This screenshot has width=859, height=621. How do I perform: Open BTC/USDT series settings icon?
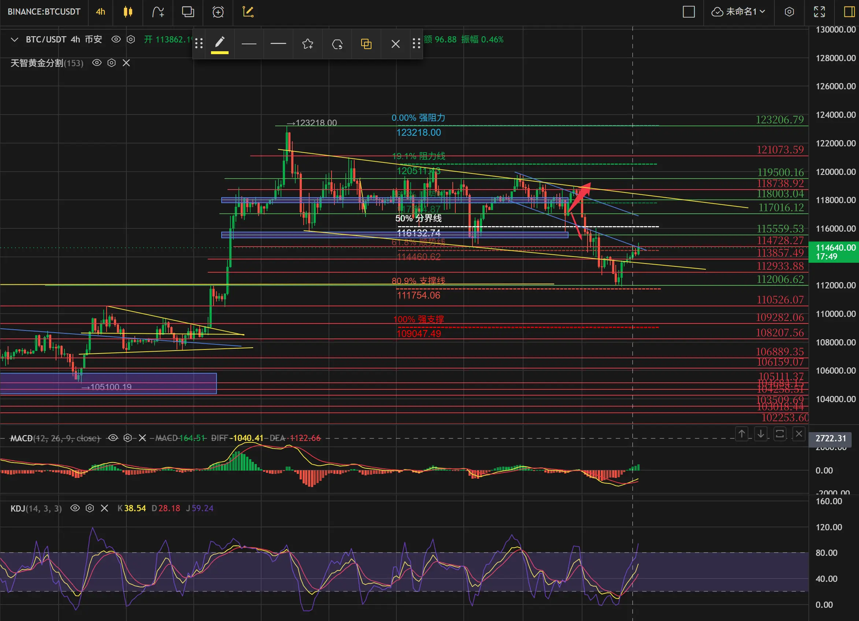tap(131, 40)
